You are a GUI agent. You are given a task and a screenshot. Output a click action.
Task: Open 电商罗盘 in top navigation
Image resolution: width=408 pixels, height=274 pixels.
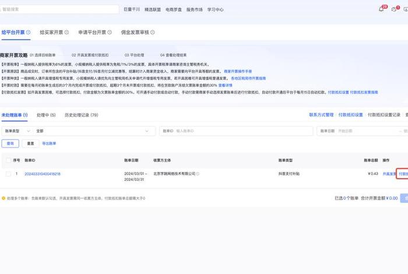point(174,9)
